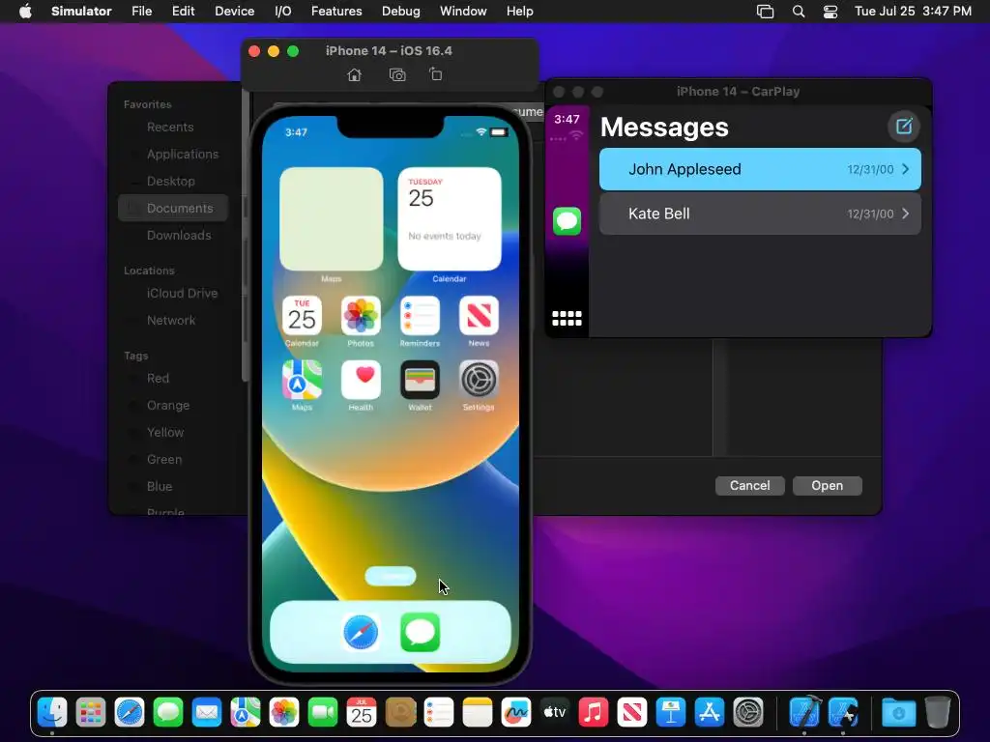Viewport: 990px width, 742px height.
Task: Open Apple TV from the Dock
Action: tap(554, 713)
